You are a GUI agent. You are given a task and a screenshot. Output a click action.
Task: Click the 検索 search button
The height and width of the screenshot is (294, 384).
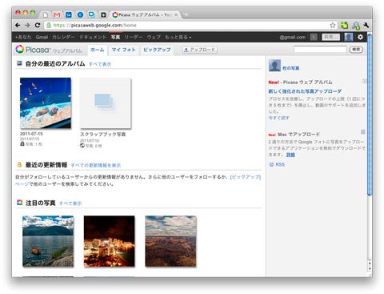coord(356,50)
